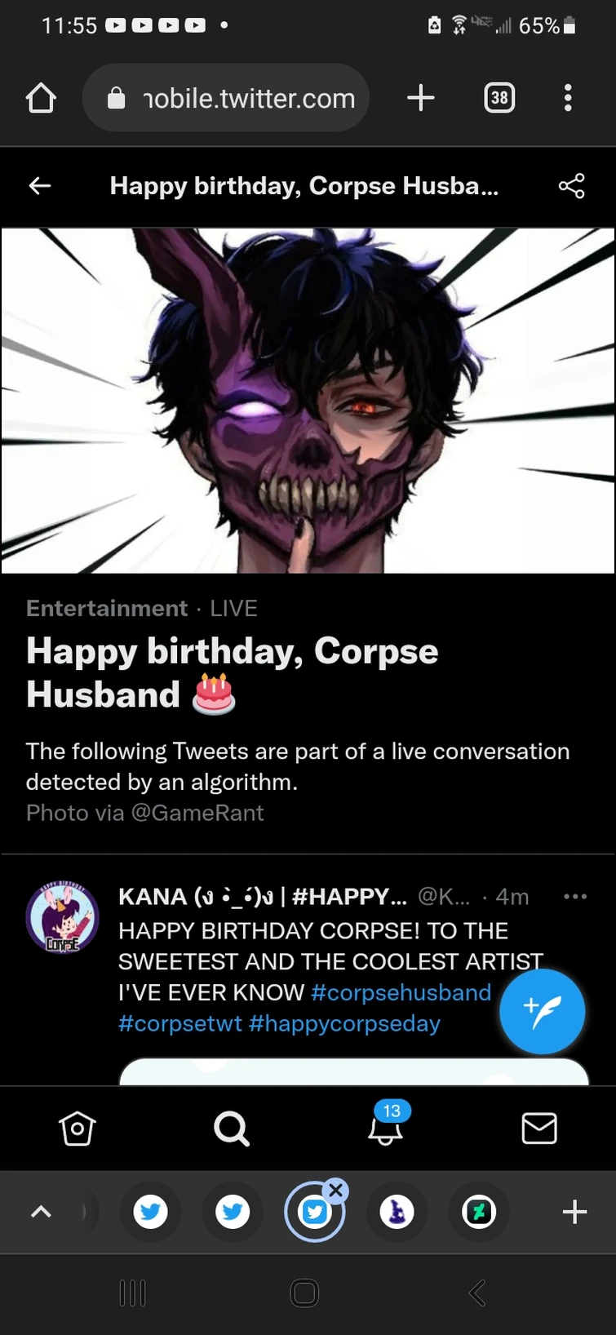Viewport: 616px width, 1335px height.
Task: Navigate back with the arrow icon
Action: (x=39, y=186)
